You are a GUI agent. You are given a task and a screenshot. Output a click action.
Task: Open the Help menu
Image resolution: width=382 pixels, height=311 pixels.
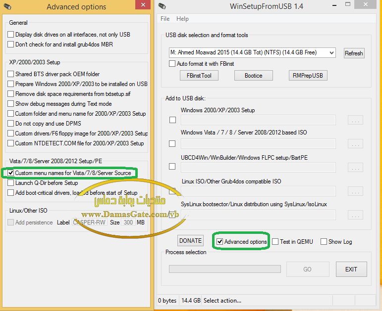click(182, 19)
